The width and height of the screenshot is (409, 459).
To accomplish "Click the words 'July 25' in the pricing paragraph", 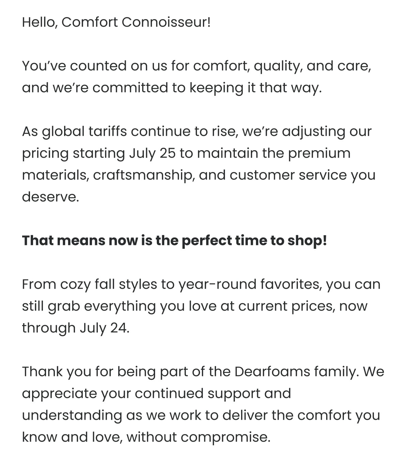I will [x=152, y=154].
